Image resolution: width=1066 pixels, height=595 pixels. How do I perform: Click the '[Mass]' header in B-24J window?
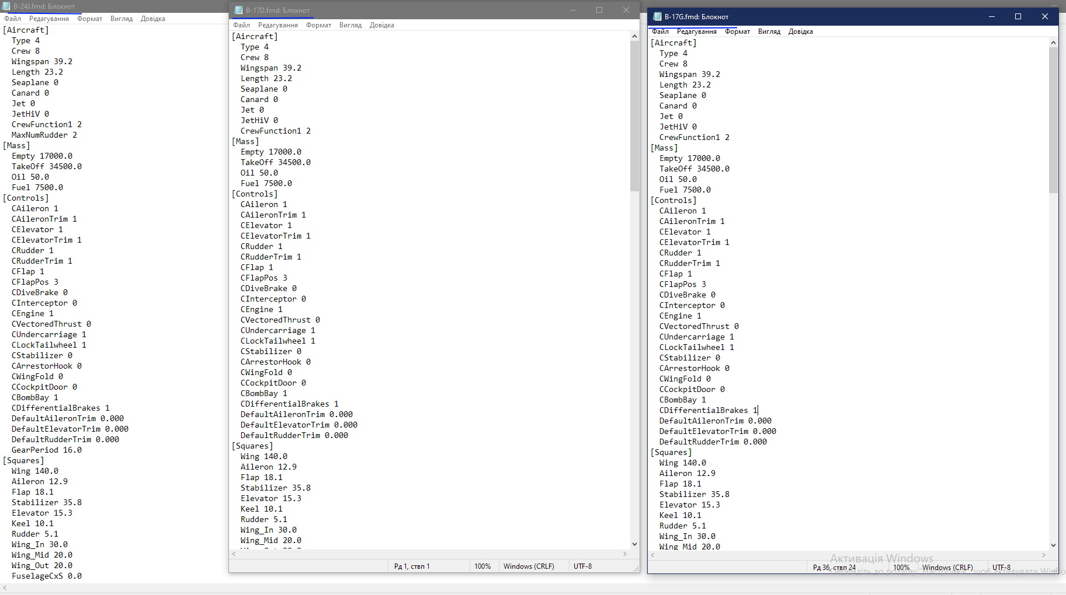pos(16,145)
